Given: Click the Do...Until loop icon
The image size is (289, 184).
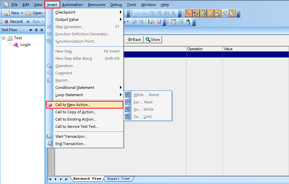Looking at the screenshot, I should click(x=128, y=117).
